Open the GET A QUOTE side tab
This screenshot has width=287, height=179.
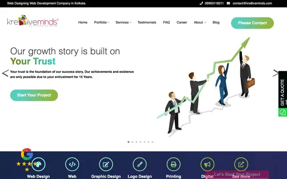coord(283,89)
